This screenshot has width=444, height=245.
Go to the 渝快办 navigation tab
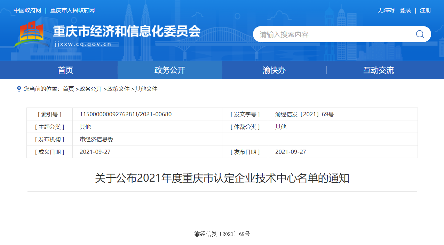(274, 70)
